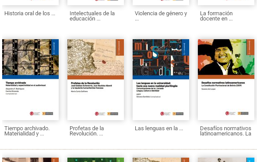The width and height of the screenshot is (257, 162).
Task: Open the partially visible green book cover in the bottom row
Action: (x=96, y=160)
